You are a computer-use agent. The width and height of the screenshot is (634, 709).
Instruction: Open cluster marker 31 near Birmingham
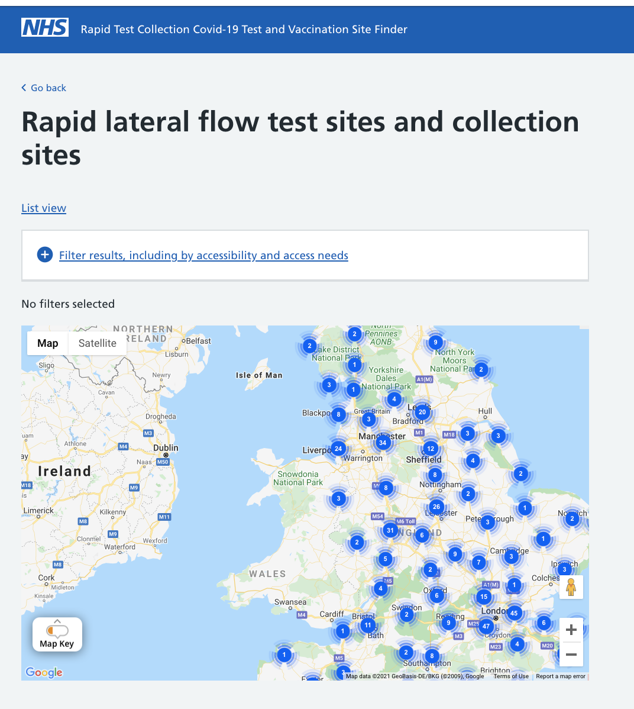(x=390, y=530)
